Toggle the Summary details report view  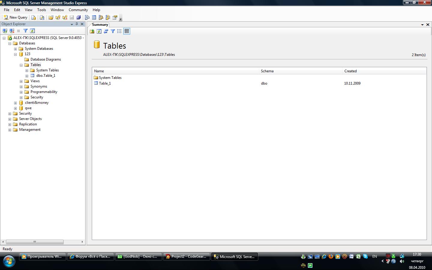(x=127, y=31)
